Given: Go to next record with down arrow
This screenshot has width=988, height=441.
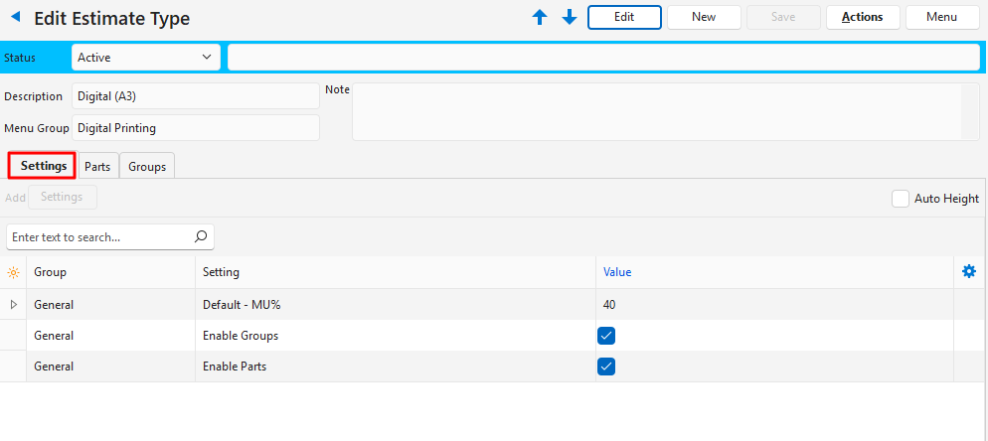Looking at the screenshot, I should [x=570, y=18].
